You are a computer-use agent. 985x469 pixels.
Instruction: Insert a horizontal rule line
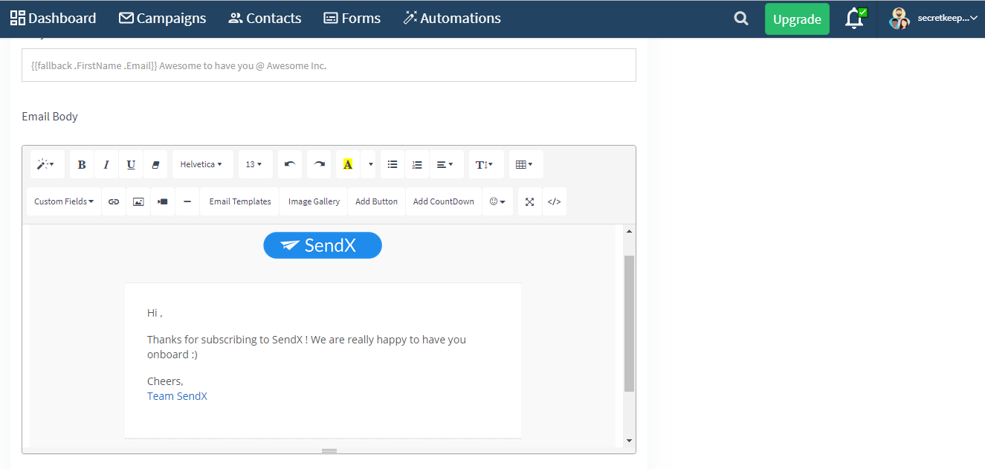tap(187, 201)
